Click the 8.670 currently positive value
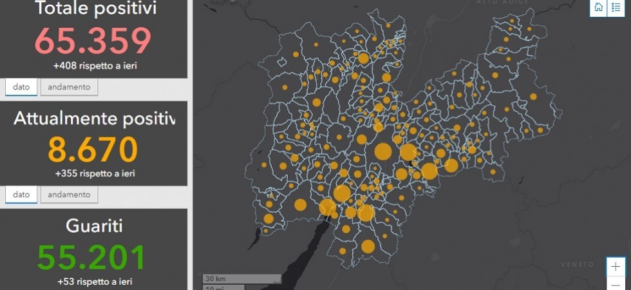Image resolution: width=631 pixels, height=290 pixels. pos(93,149)
